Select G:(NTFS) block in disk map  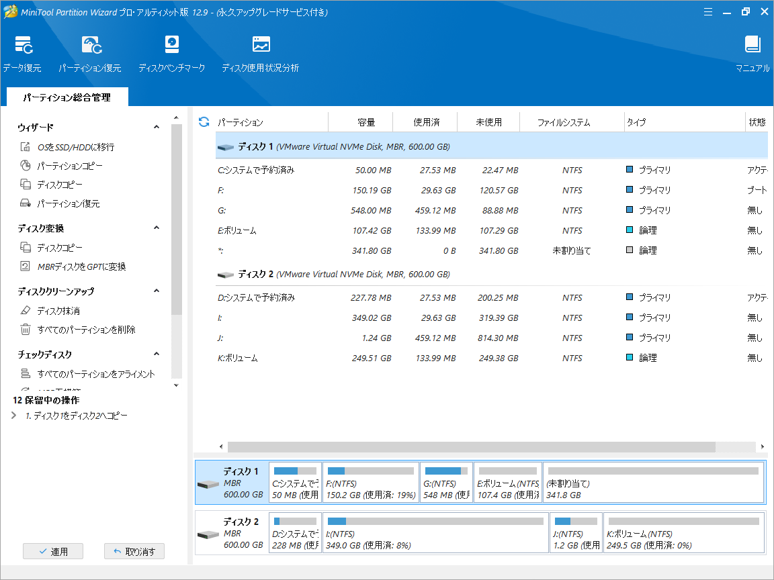(446, 483)
